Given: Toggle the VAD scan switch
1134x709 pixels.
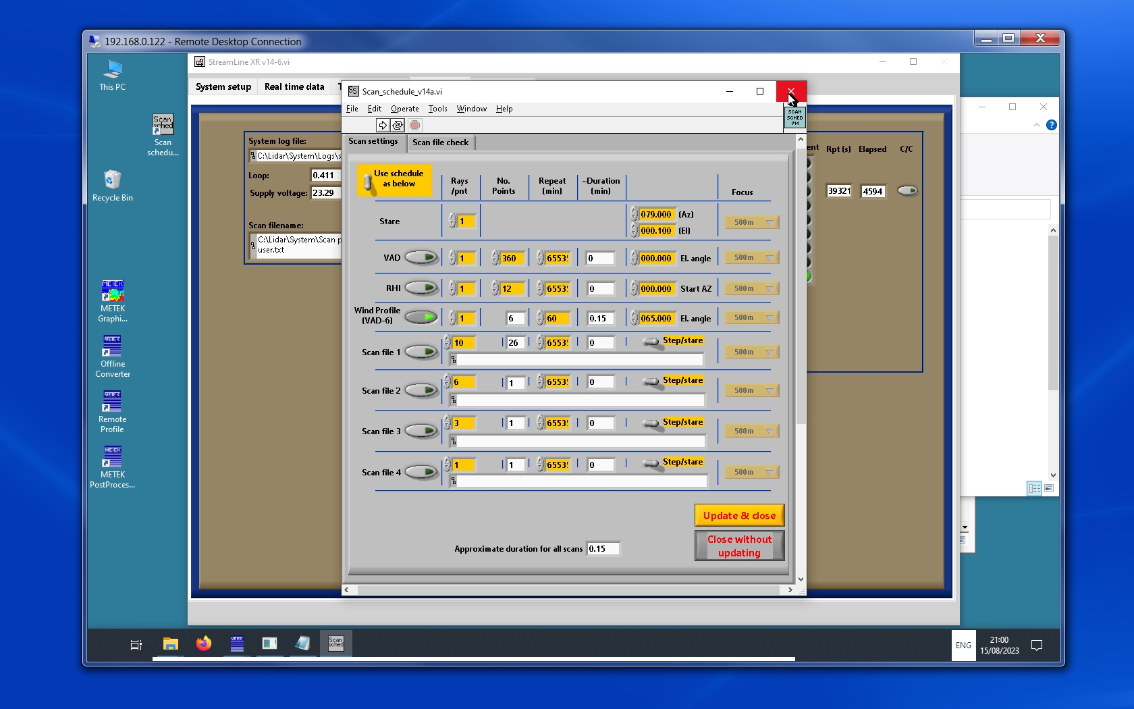Looking at the screenshot, I should (x=422, y=257).
